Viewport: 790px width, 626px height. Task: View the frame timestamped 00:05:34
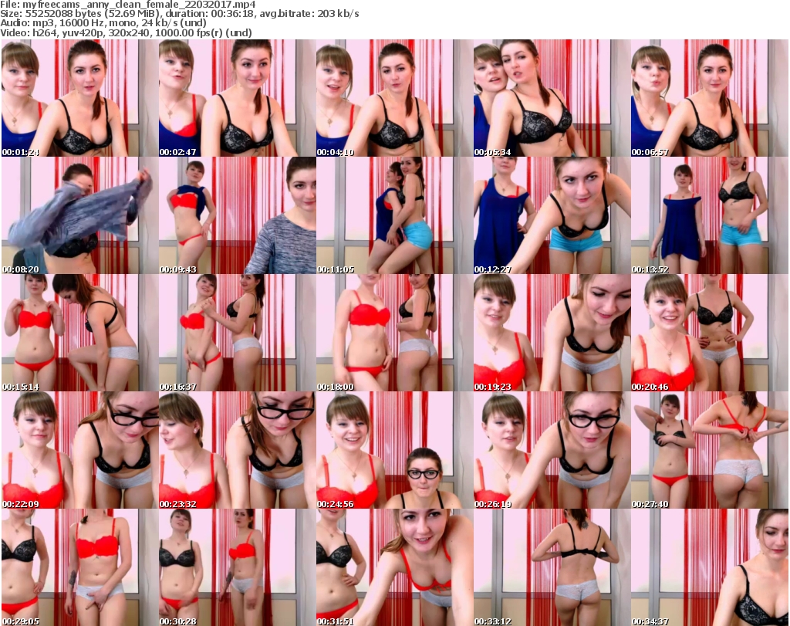coord(552,98)
